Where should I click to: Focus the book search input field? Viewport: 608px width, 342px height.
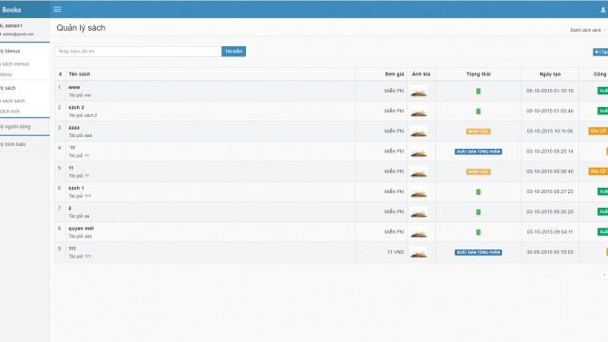pos(138,51)
